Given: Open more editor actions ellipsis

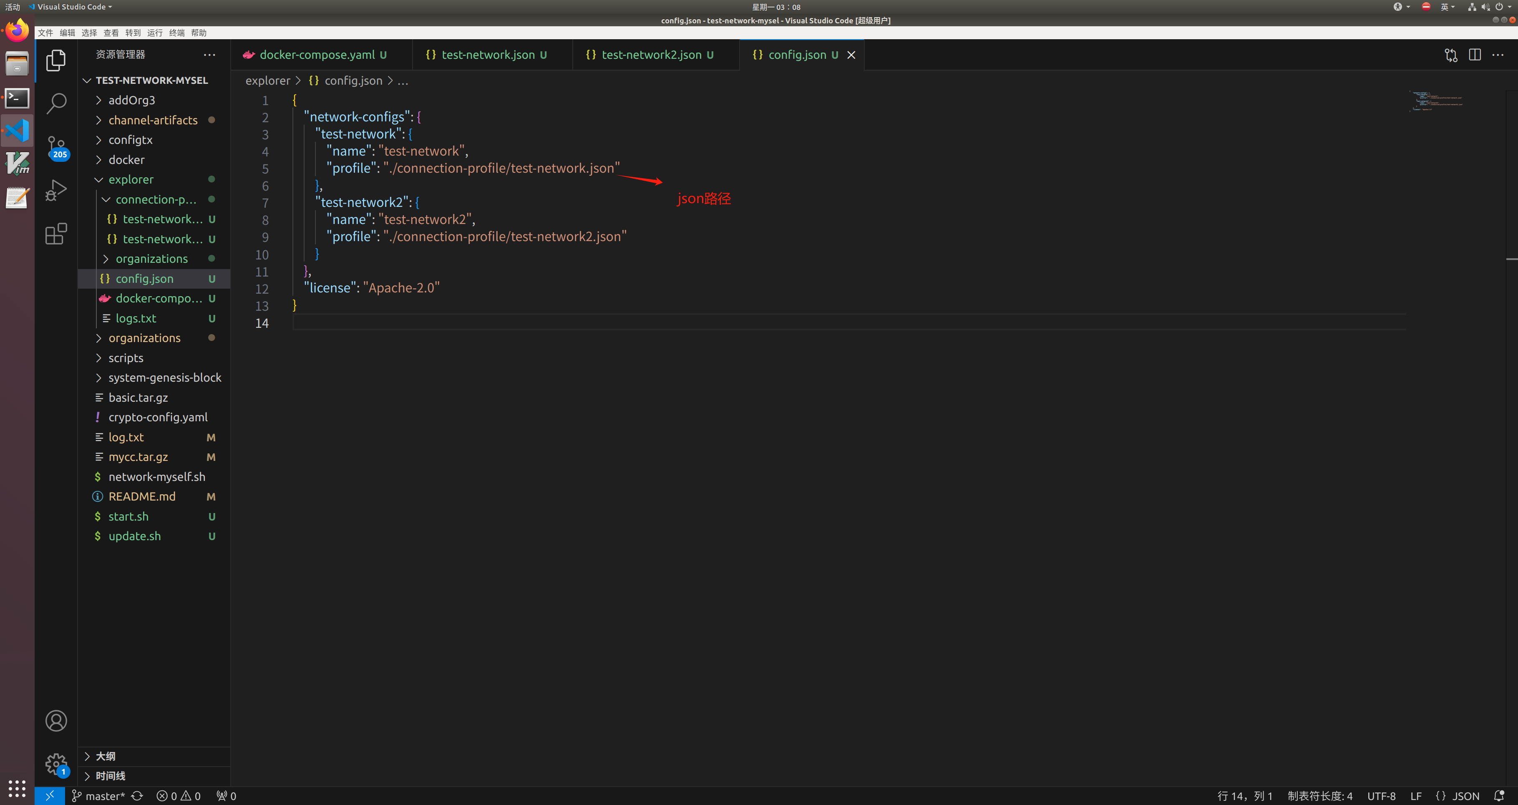Looking at the screenshot, I should pos(1498,55).
